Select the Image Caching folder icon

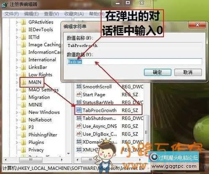pos(23,45)
